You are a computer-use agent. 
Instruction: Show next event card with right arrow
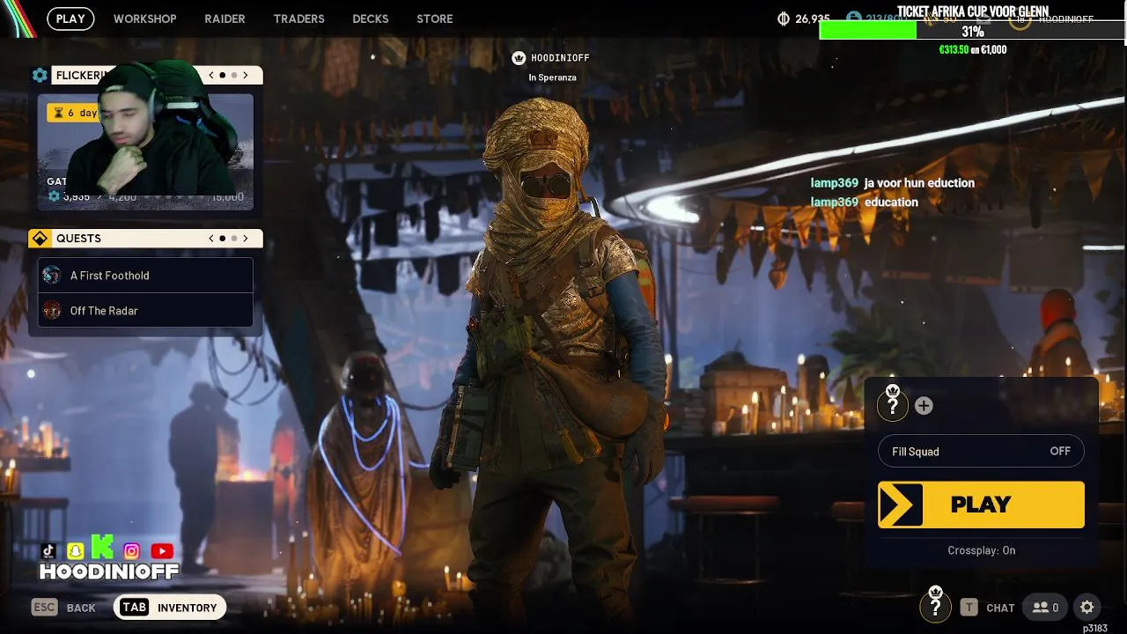click(246, 76)
